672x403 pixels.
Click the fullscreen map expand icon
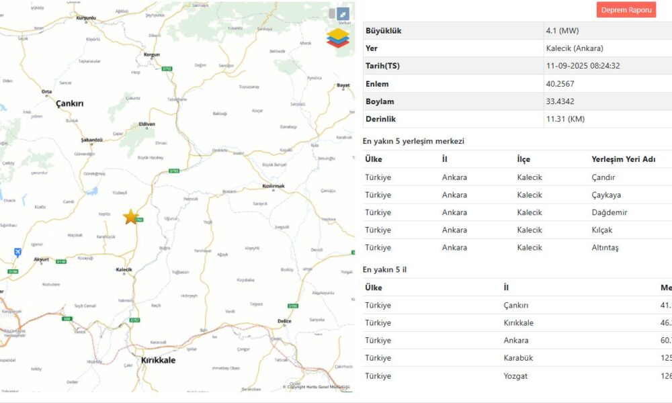pos(343,14)
